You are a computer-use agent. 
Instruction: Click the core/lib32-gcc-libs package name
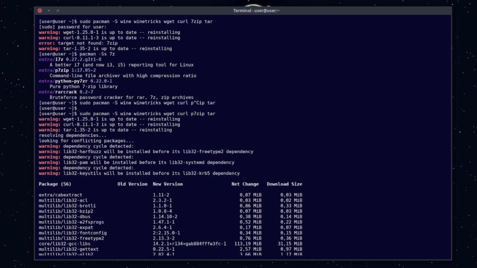[64, 244]
